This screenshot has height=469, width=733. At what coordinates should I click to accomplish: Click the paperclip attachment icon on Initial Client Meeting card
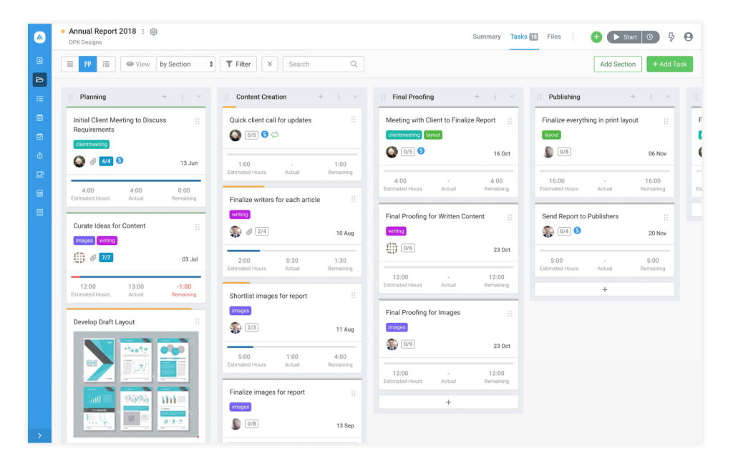(x=92, y=161)
